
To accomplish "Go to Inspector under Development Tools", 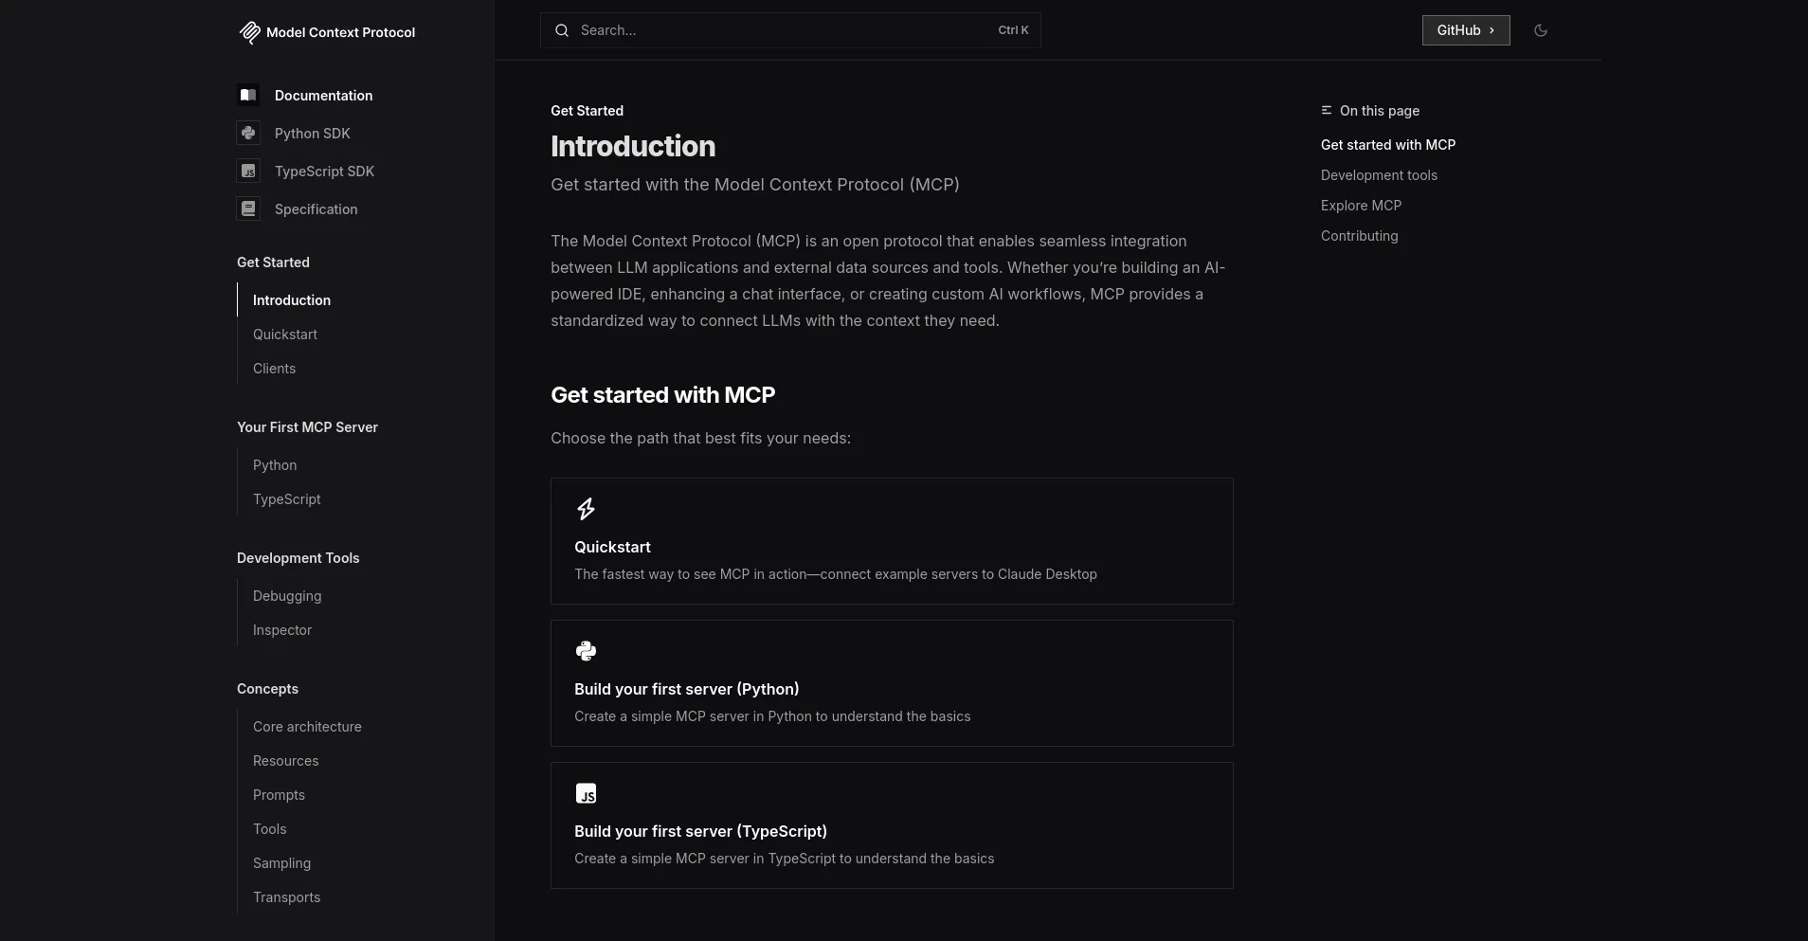I will tap(282, 630).
